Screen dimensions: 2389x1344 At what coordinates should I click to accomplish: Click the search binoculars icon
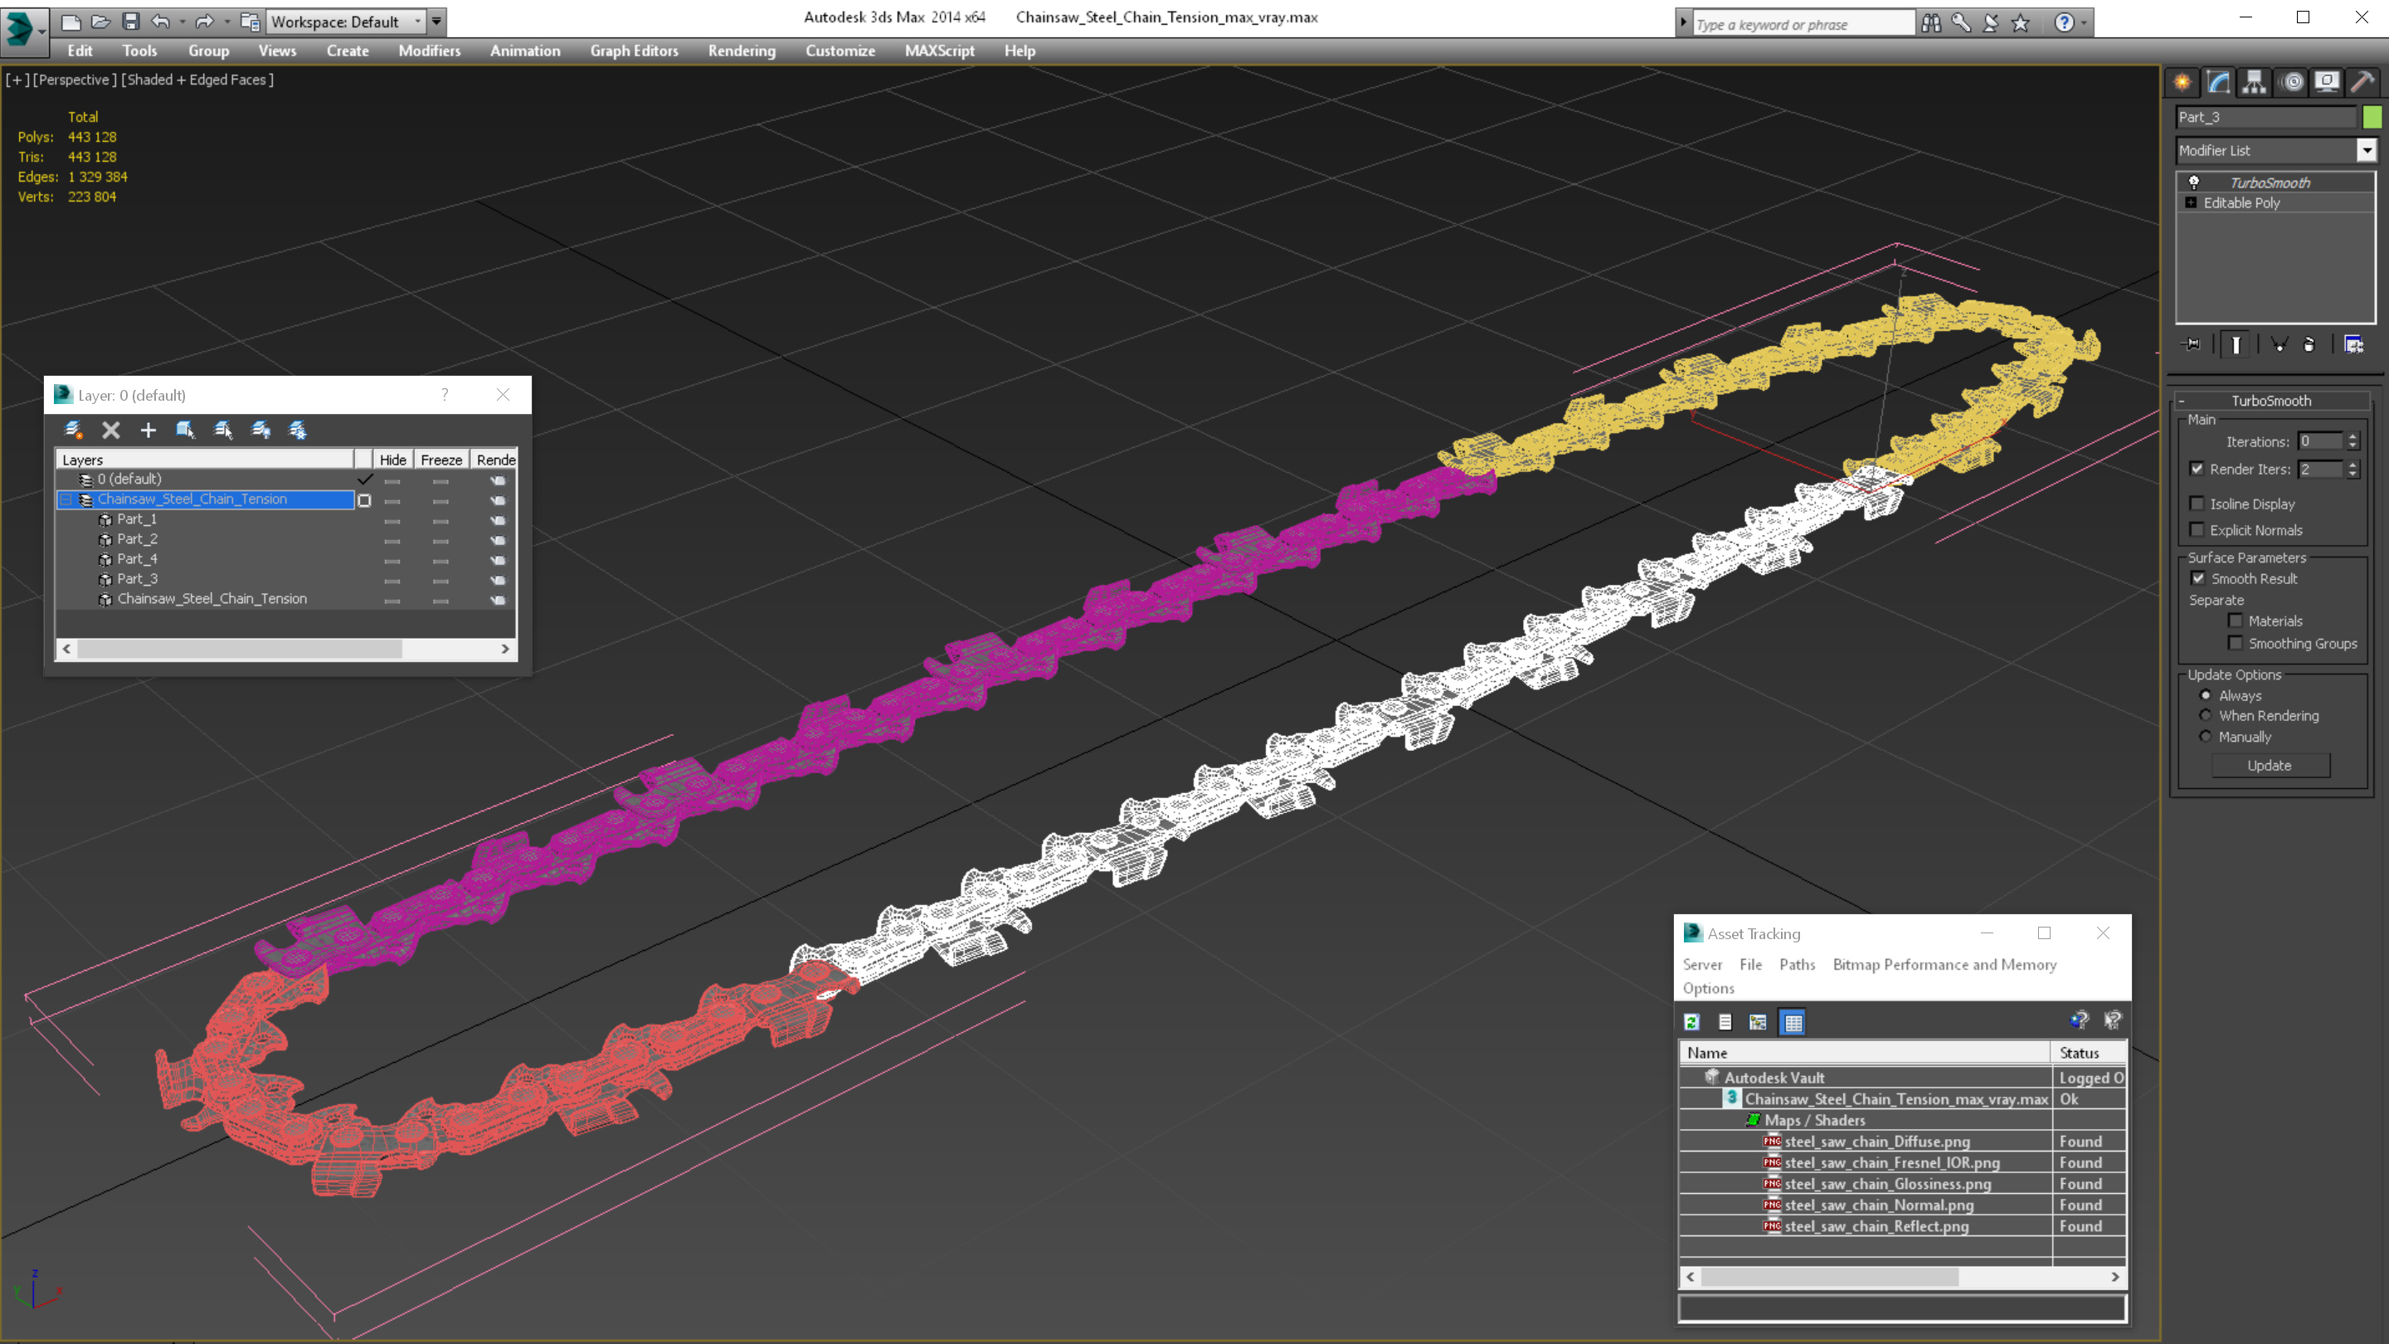[1931, 23]
